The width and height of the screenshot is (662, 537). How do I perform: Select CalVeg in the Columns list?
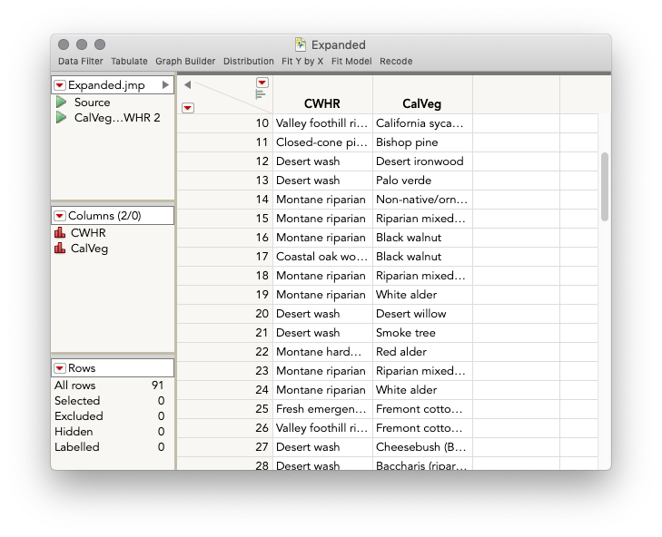click(90, 249)
